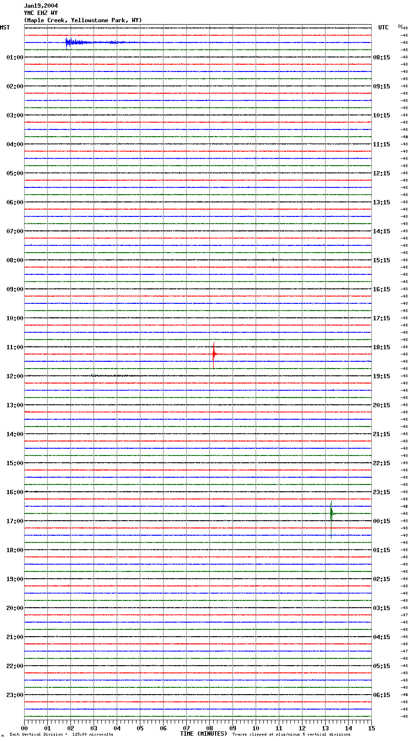Click the 'TIME (MINUTES)' axis title

point(204,734)
